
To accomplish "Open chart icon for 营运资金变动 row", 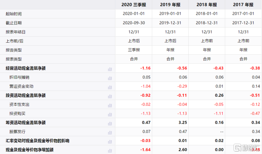I will pyautogui.click(x=110, y=87).
